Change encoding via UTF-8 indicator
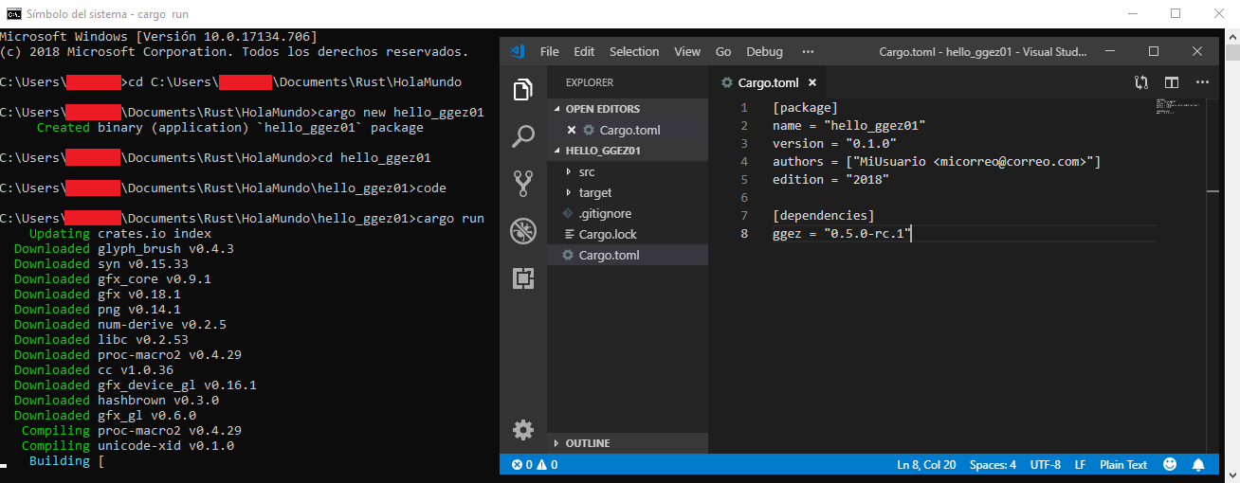 (1045, 465)
